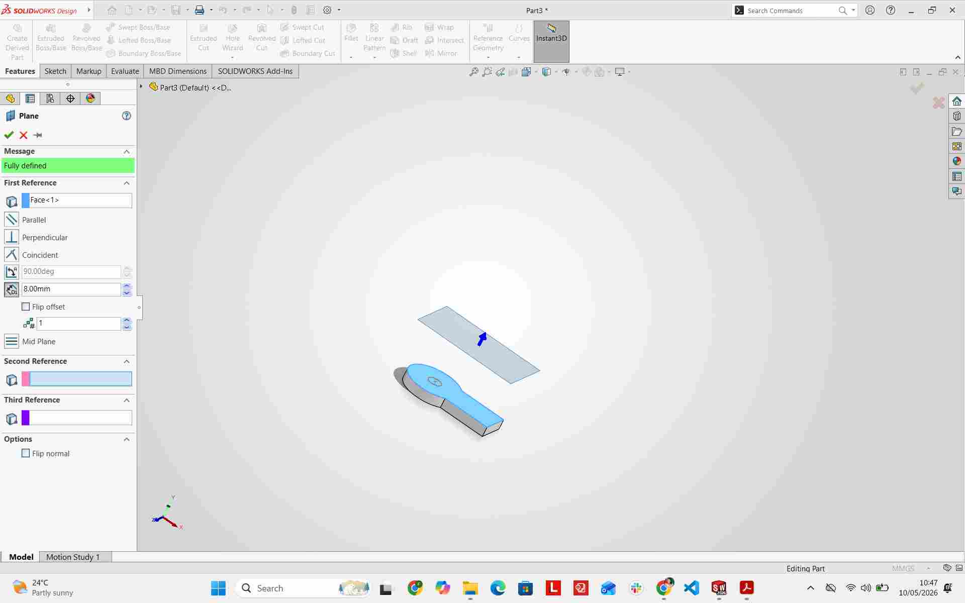Select Parallel constraint for first reference
Screen dimensions: 965x603
(11, 220)
